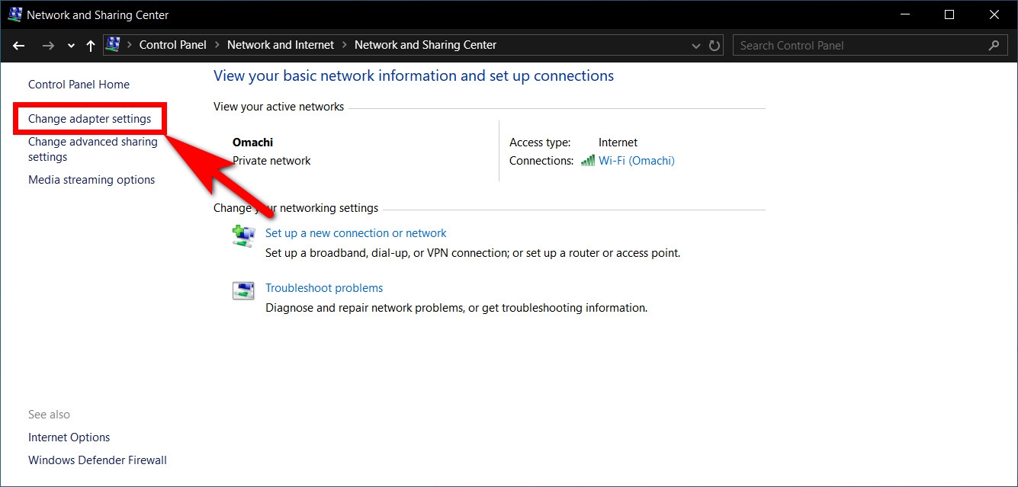
Task: Click the Network and Sharing Center title icon
Action: point(14,14)
